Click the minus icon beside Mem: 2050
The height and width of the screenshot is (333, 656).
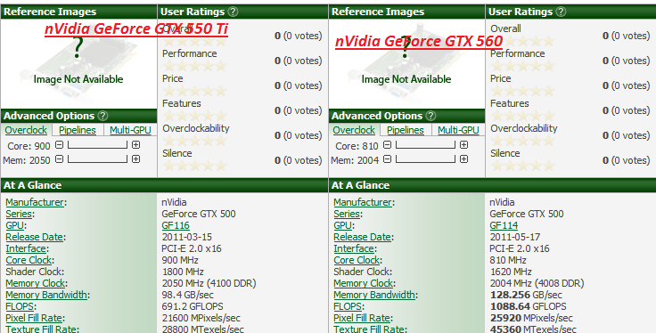60,159
